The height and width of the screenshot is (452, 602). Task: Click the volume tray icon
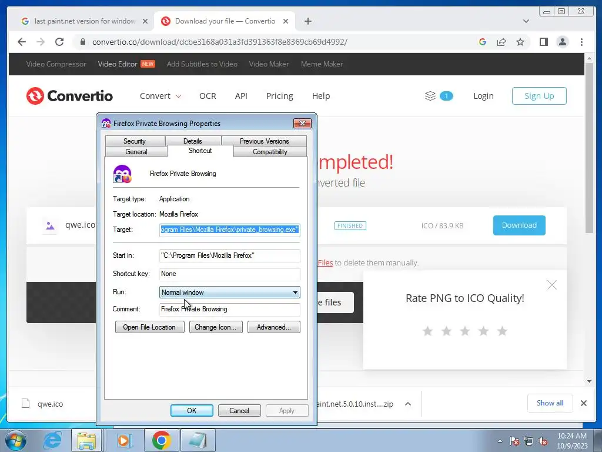543,441
